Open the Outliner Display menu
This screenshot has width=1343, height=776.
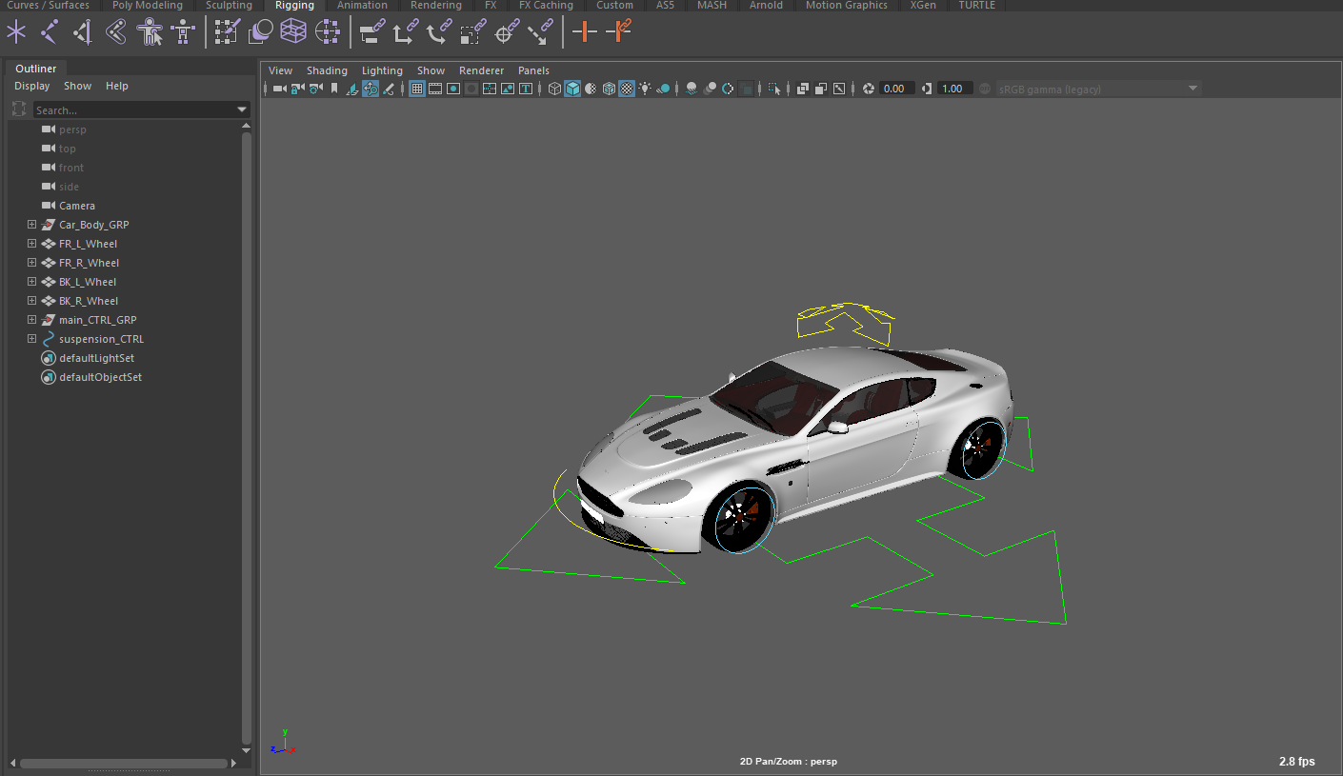coord(31,86)
